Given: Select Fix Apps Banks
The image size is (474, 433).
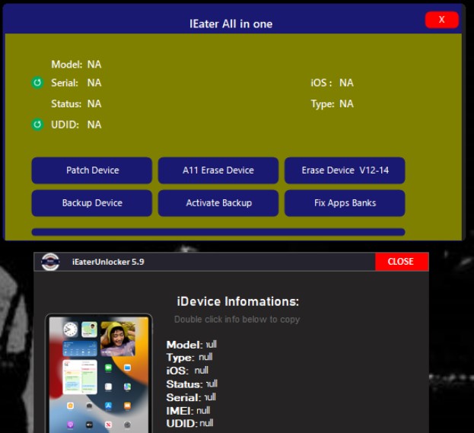Looking at the screenshot, I should (x=345, y=203).
